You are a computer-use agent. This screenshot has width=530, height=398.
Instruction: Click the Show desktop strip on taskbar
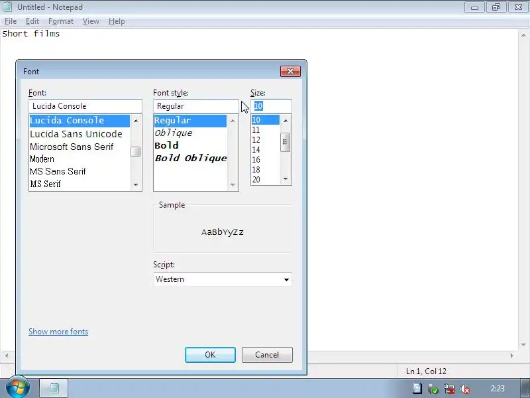tap(525, 388)
